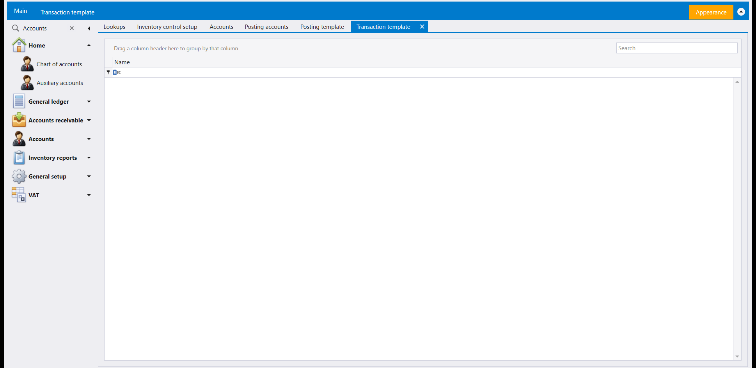This screenshot has width=756, height=368.
Task: Collapse the navigation sidebar with arrow
Action: pyautogui.click(x=89, y=28)
